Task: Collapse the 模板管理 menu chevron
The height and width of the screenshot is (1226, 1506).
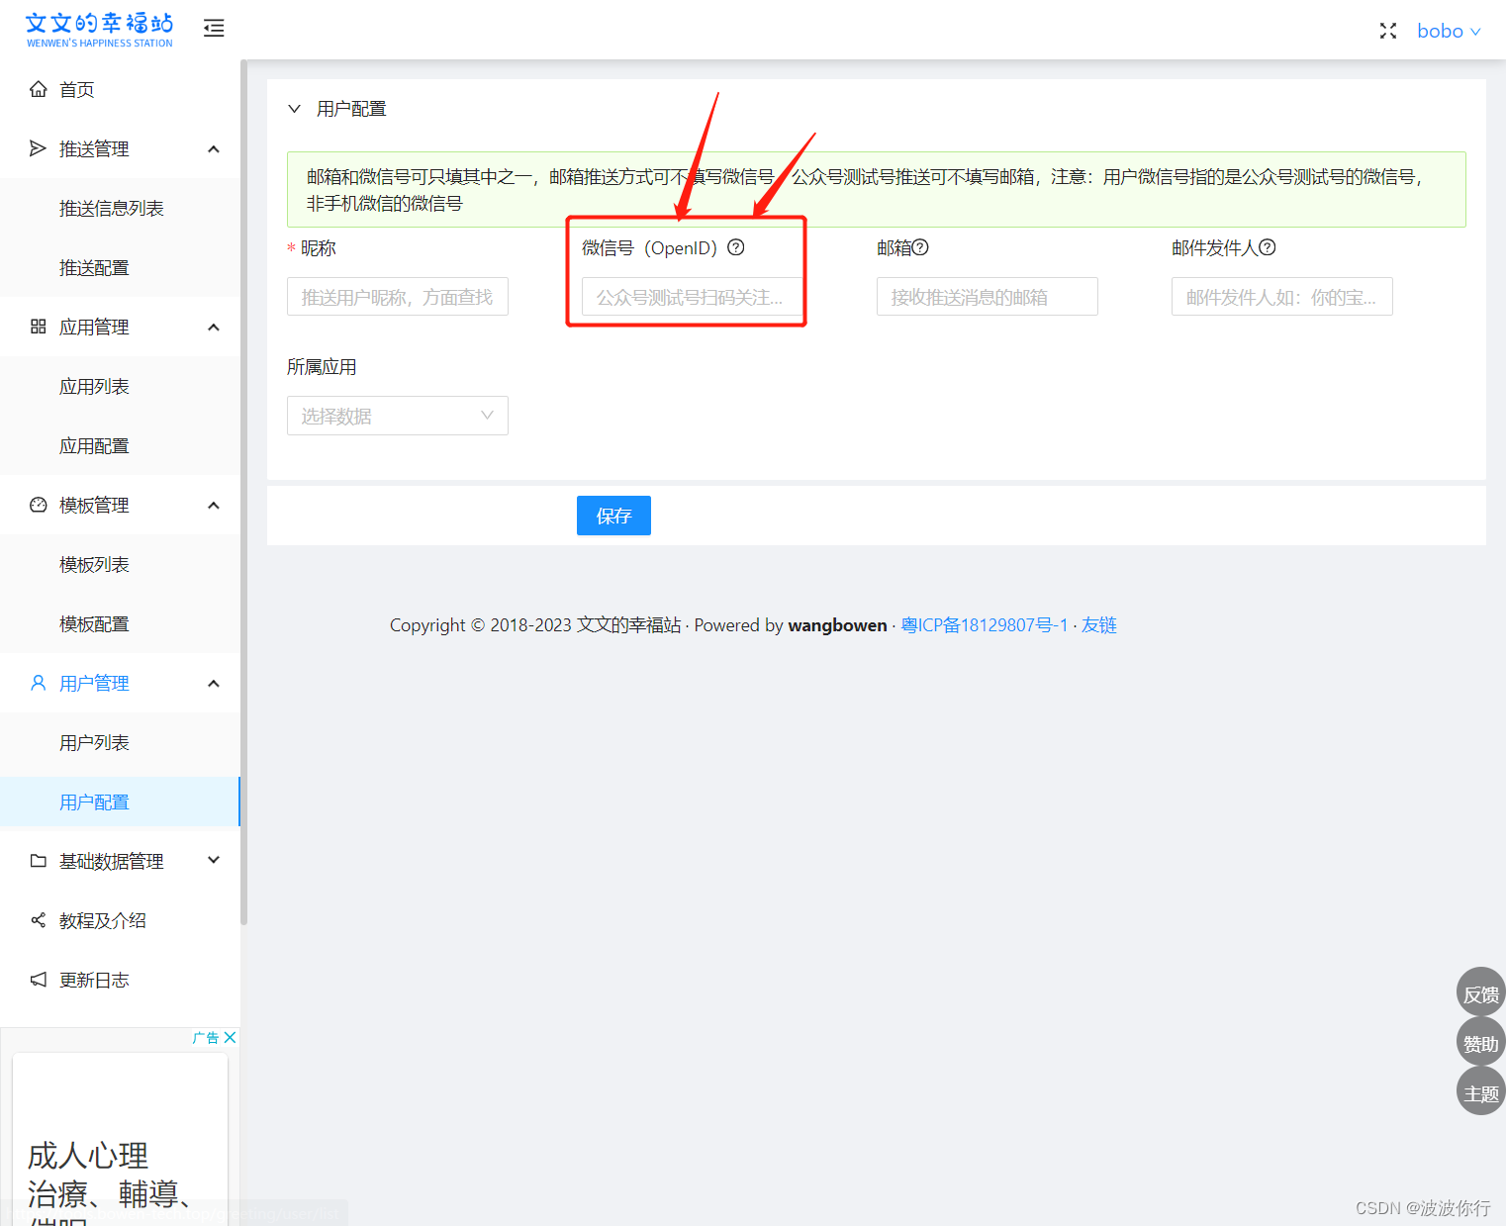Action: coord(214,505)
